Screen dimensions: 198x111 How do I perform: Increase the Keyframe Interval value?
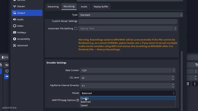pos(173,84)
